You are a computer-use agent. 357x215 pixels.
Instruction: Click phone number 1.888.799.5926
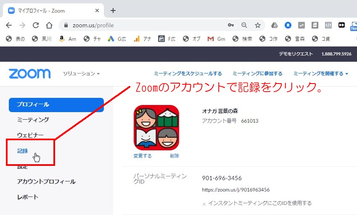[336, 54]
